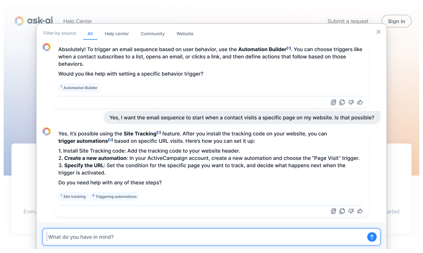Switch to Community source tab
This screenshot has height=253, width=423.
(x=153, y=34)
